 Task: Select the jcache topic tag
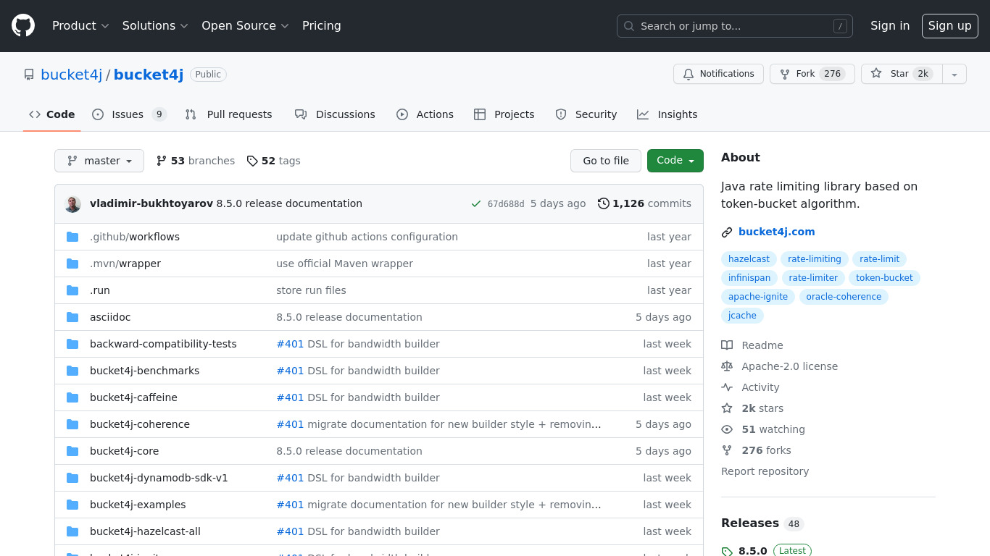(x=742, y=316)
